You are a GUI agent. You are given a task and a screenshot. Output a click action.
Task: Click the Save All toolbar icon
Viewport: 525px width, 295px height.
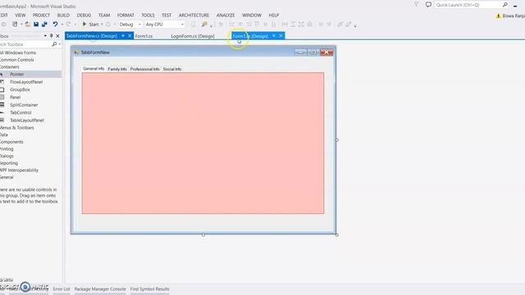pos(44,24)
